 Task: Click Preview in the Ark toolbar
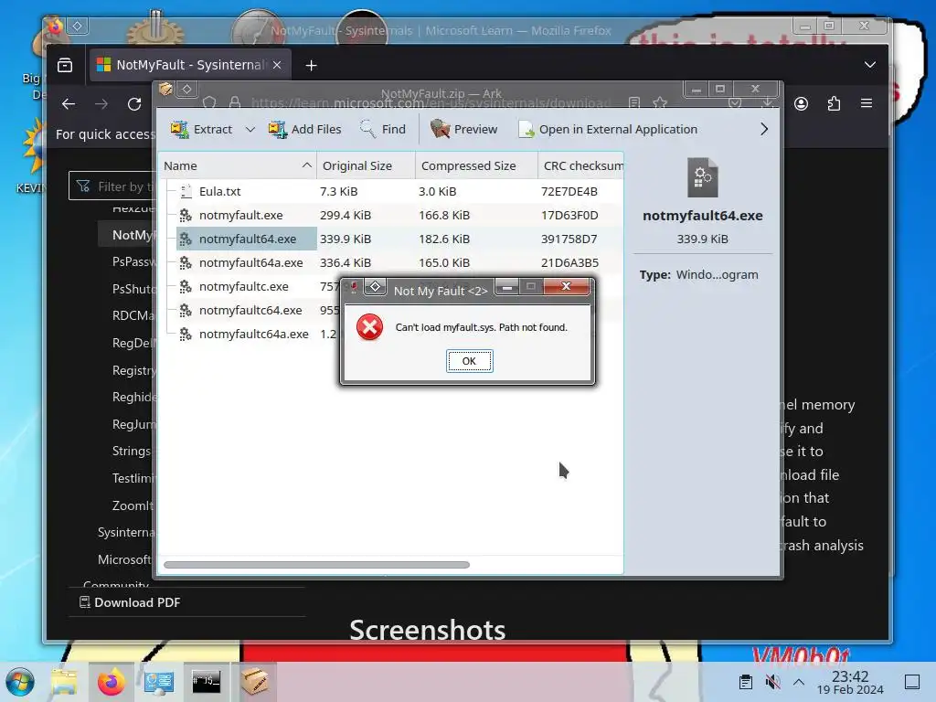[463, 129]
